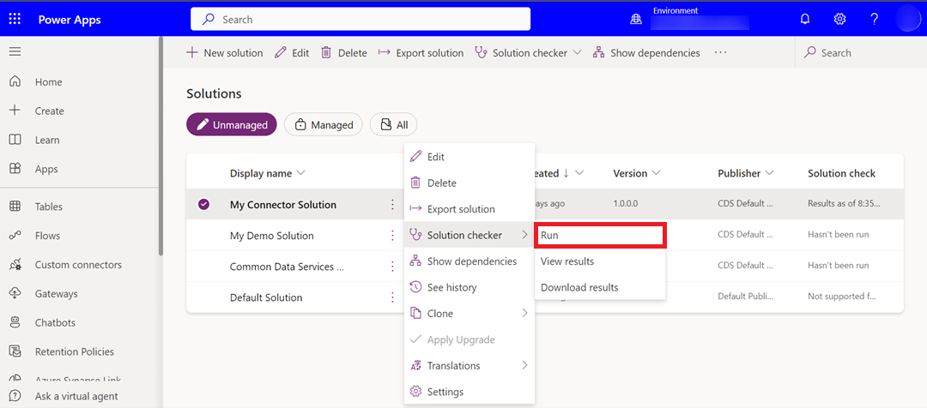Open the app launcher waffle icon
The image size is (927, 408).
(15, 19)
